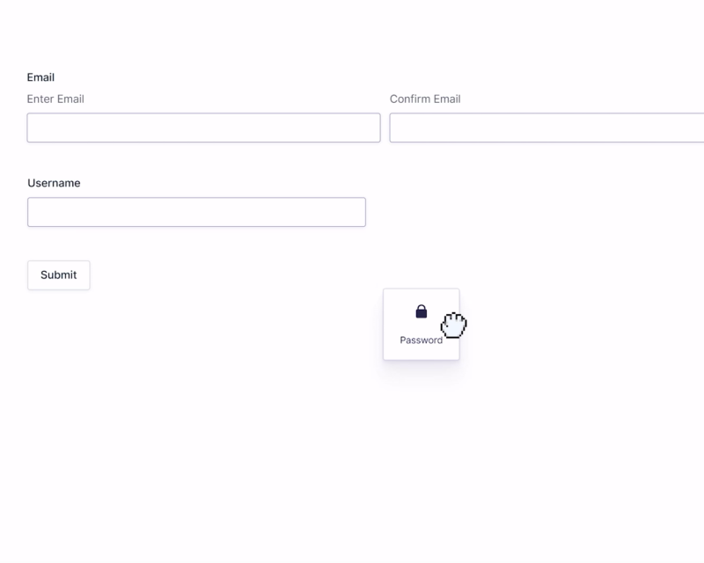Click the Enter Email sublabel
704x563 pixels.
55,99
